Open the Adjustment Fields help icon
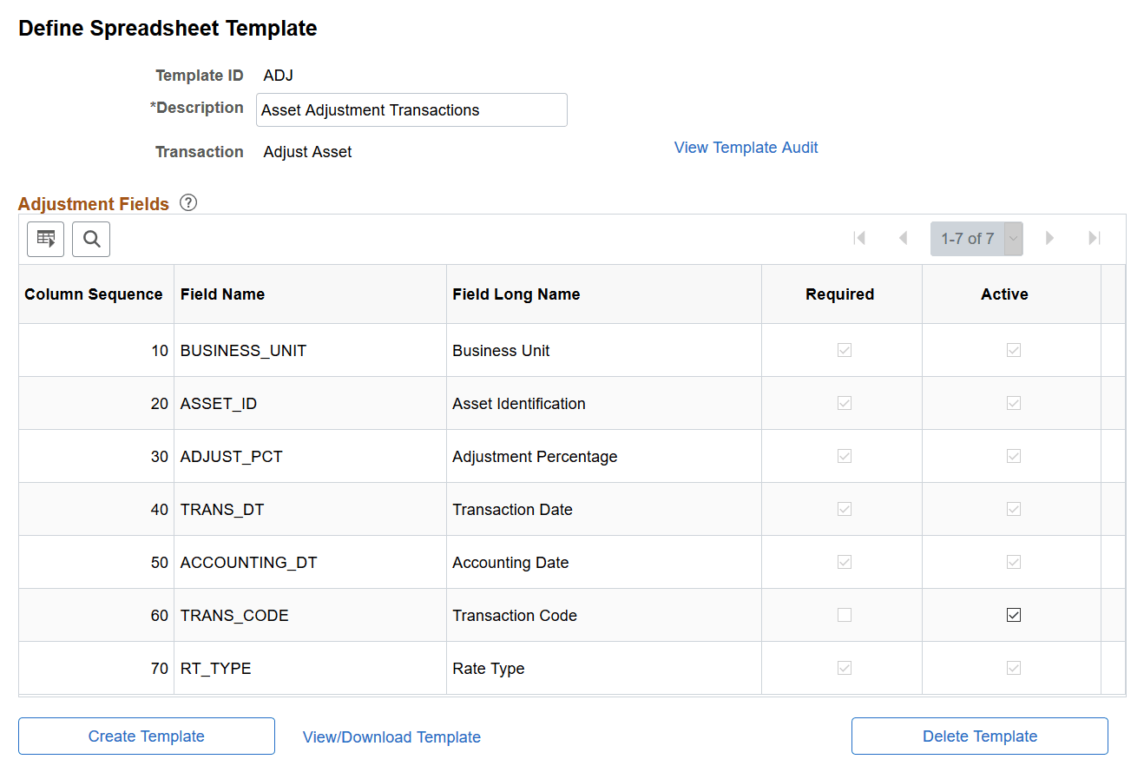Viewport: 1144px width, 766px height. click(188, 202)
